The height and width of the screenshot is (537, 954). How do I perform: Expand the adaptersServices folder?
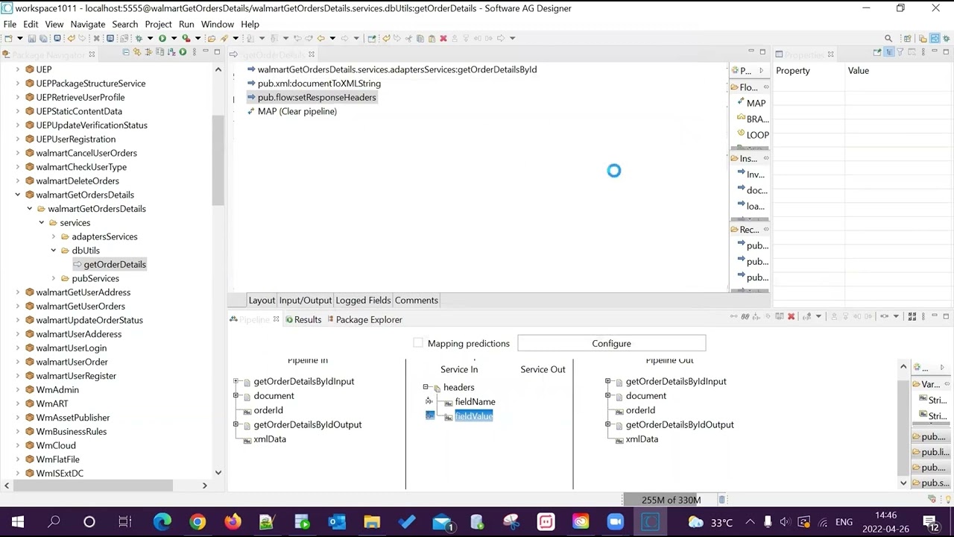pyautogui.click(x=54, y=236)
